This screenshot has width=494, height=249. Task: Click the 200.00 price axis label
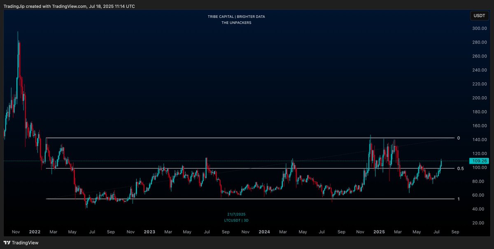(480, 98)
